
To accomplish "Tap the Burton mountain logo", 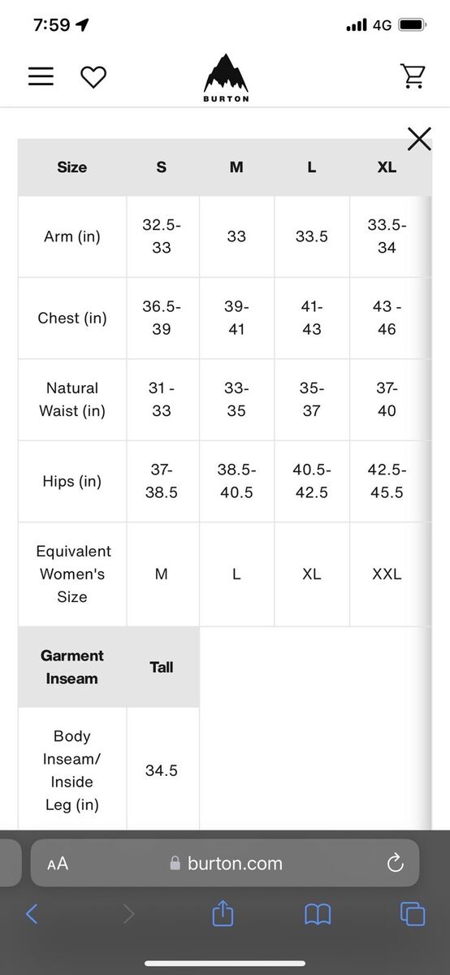I will 226,78.
